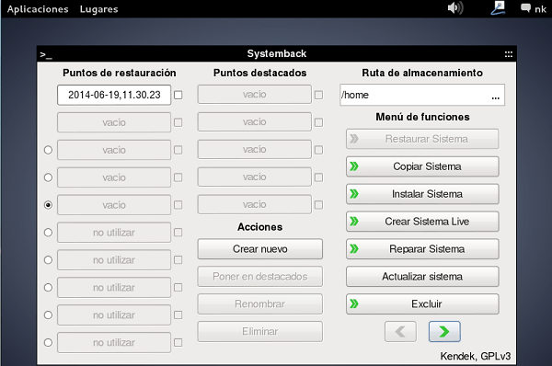Open the nk user menu

(540, 9)
